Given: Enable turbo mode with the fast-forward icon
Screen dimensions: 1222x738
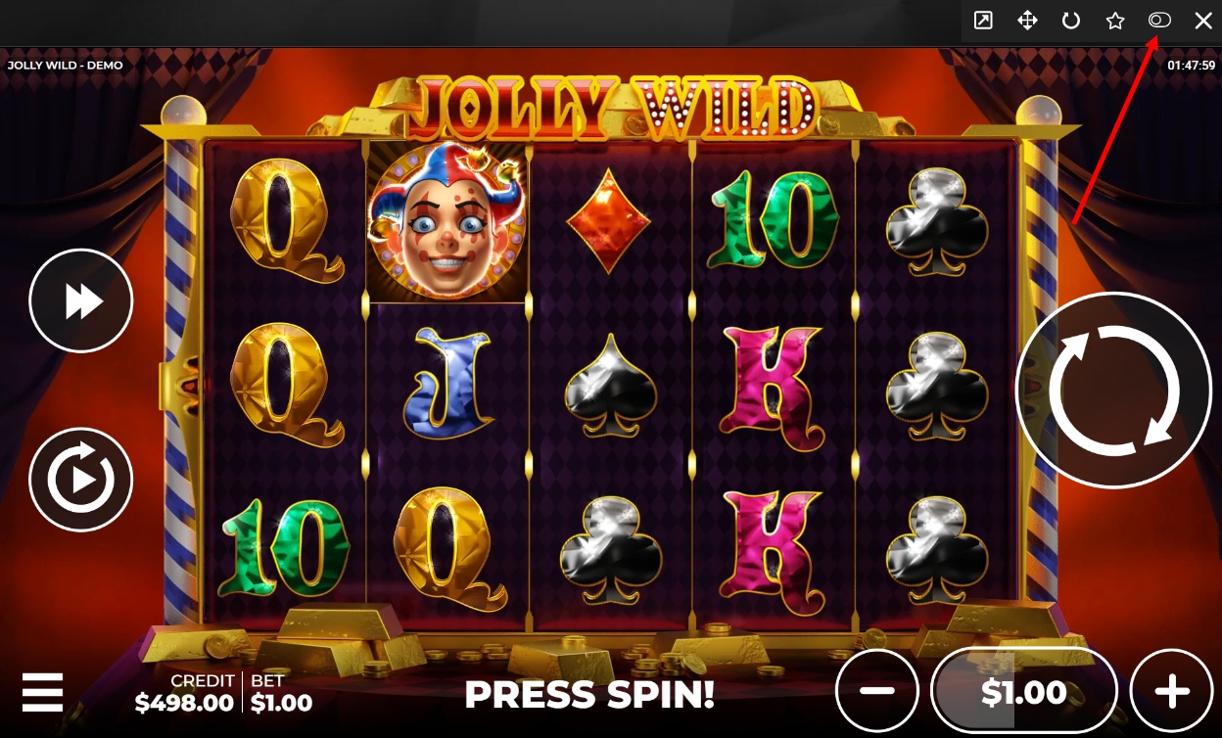Looking at the screenshot, I should click(81, 300).
